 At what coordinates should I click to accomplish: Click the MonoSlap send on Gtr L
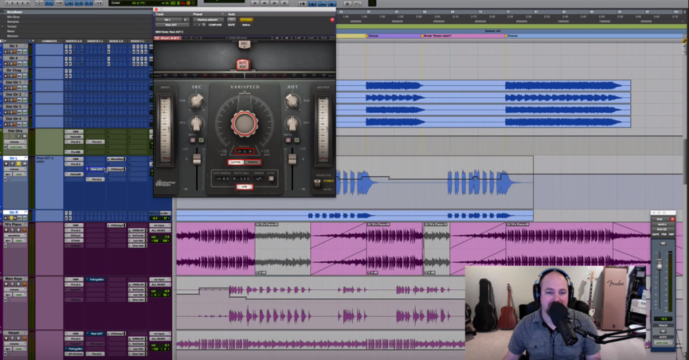116,159
